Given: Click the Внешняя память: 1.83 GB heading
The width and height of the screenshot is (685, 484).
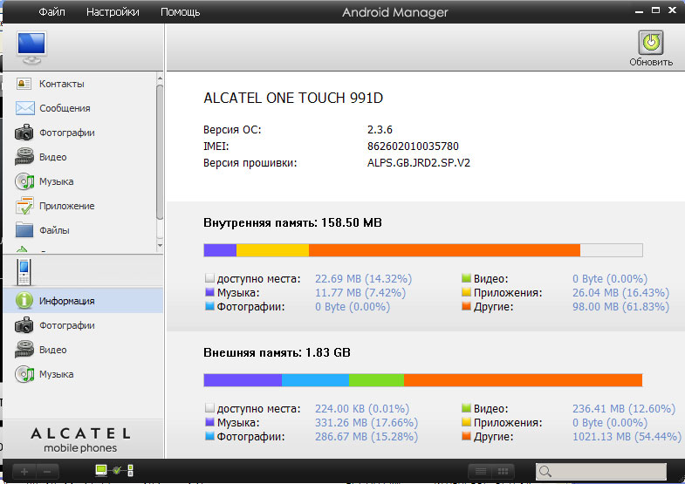Looking at the screenshot, I should coord(277,352).
